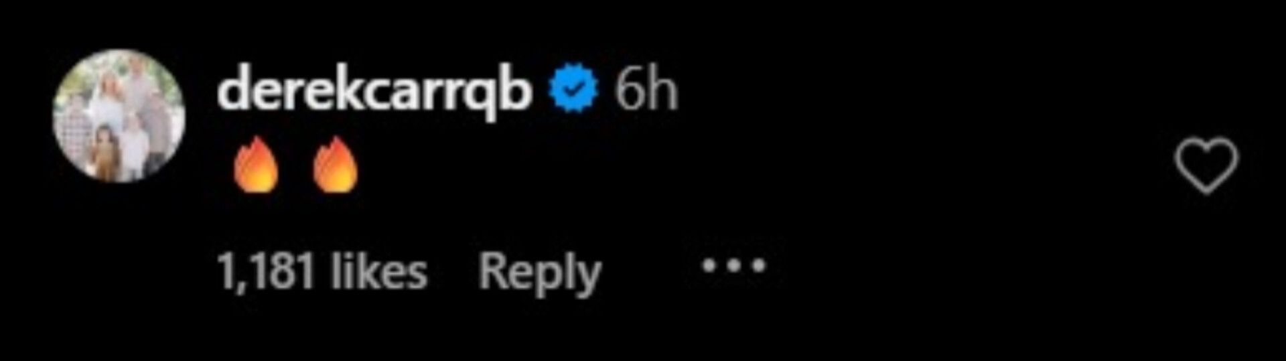Click the first fire emoji
The width and height of the screenshot is (1286, 361).
tap(255, 165)
